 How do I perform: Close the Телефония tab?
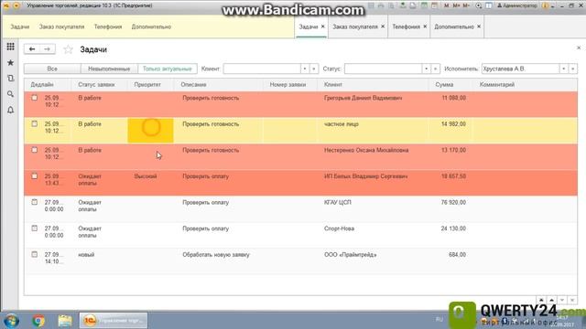[425, 27]
